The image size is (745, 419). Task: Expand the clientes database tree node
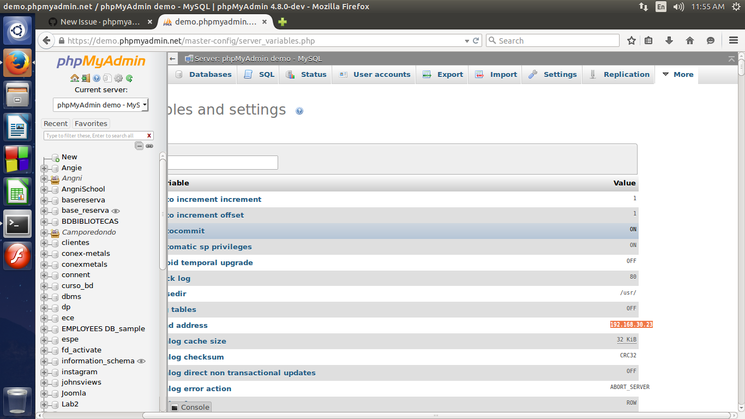tap(44, 242)
